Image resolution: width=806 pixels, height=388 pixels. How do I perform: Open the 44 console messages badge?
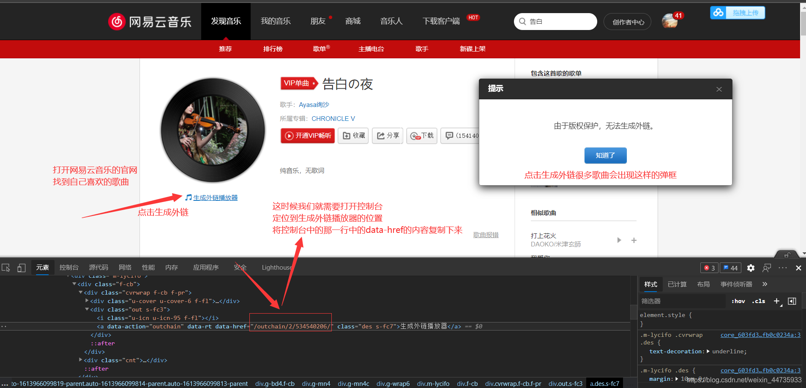731,267
